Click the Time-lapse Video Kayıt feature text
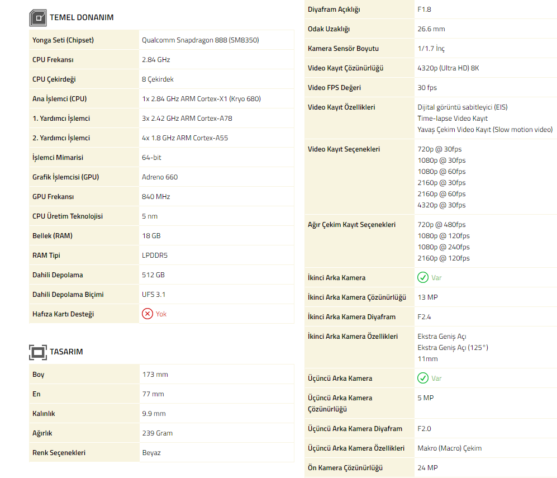This screenshot has height=478, width=557. pos(453,119)
